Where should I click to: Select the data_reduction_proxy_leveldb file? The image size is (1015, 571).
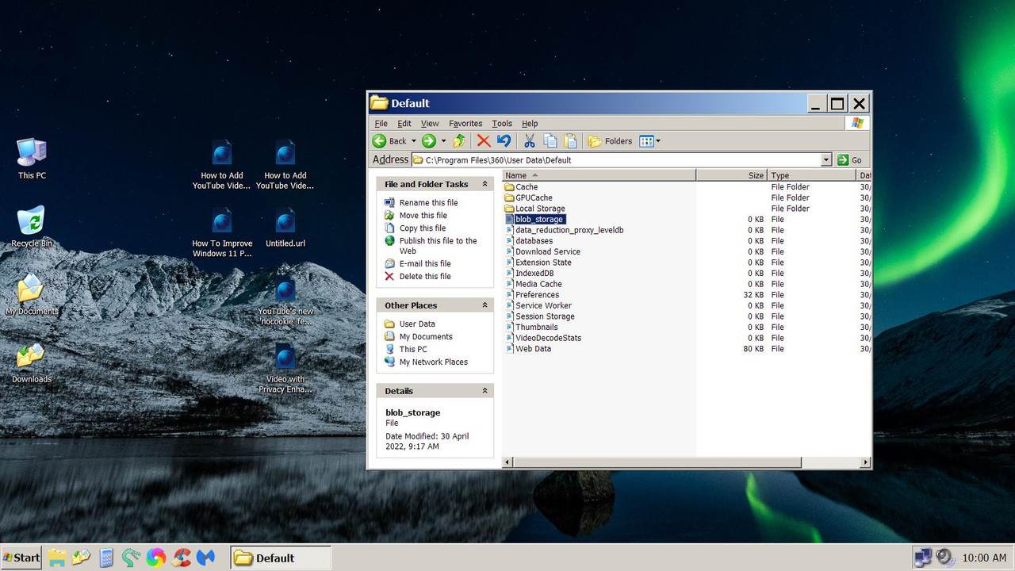(x=569, y=230)
